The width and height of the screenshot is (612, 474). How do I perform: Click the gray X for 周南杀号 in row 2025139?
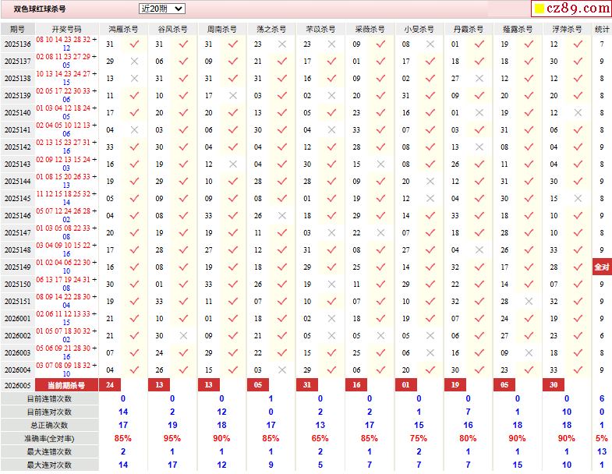[x=232, y=96]
